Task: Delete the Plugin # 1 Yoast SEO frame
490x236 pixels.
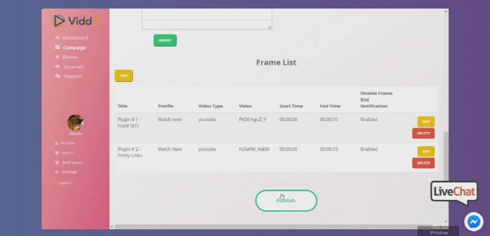Action: [x=423, y=133]
